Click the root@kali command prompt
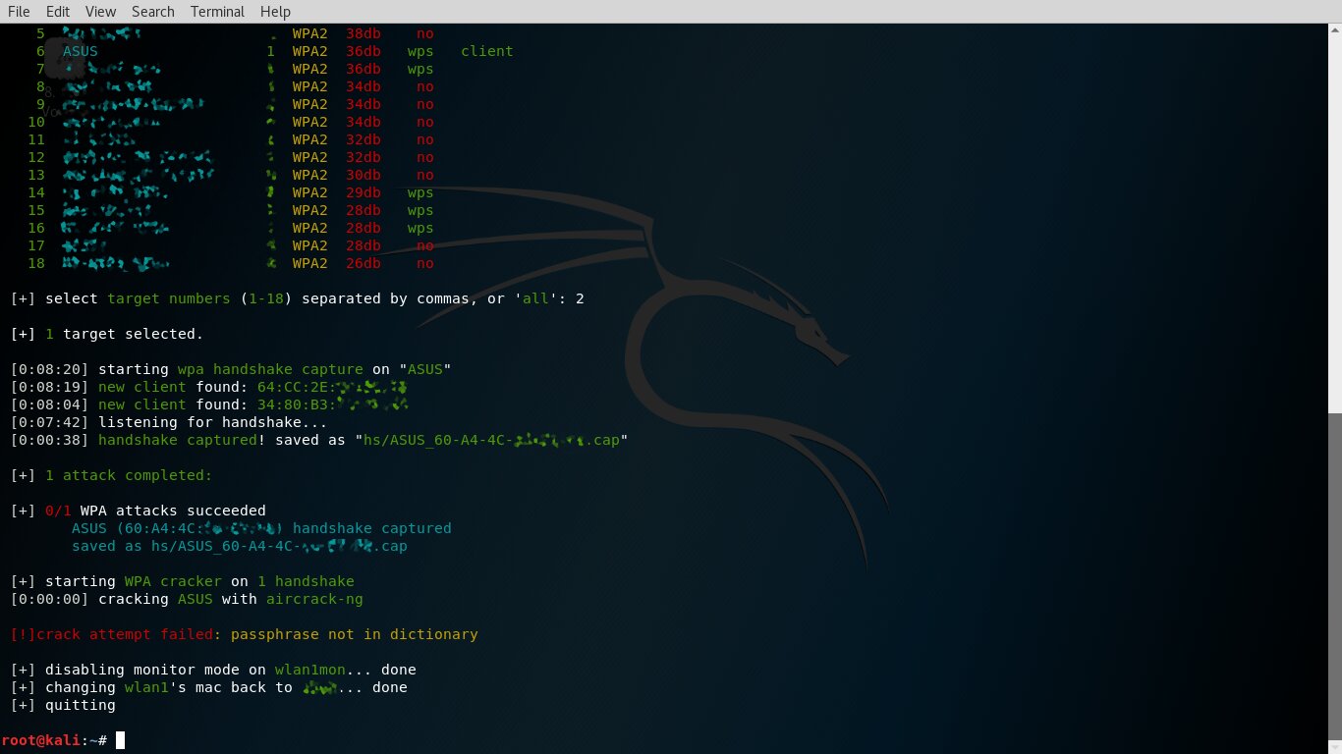Image resolution: width=1342 pixels, height=754 pixels. pos(54,740)
